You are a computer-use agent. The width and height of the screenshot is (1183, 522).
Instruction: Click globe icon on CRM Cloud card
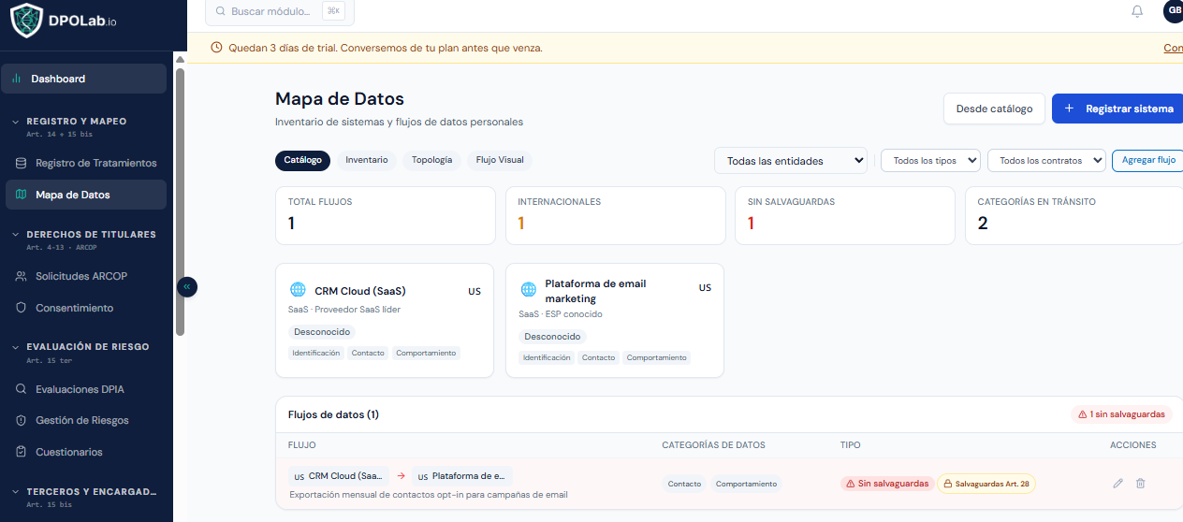(x=298, y=290)
